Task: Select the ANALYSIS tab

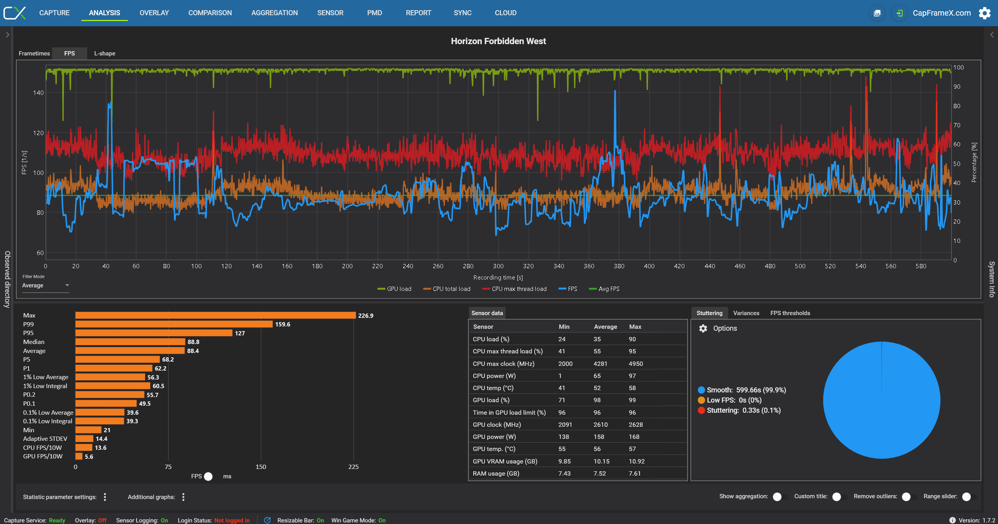Action: pyautogui.click(x=104, y=13)
